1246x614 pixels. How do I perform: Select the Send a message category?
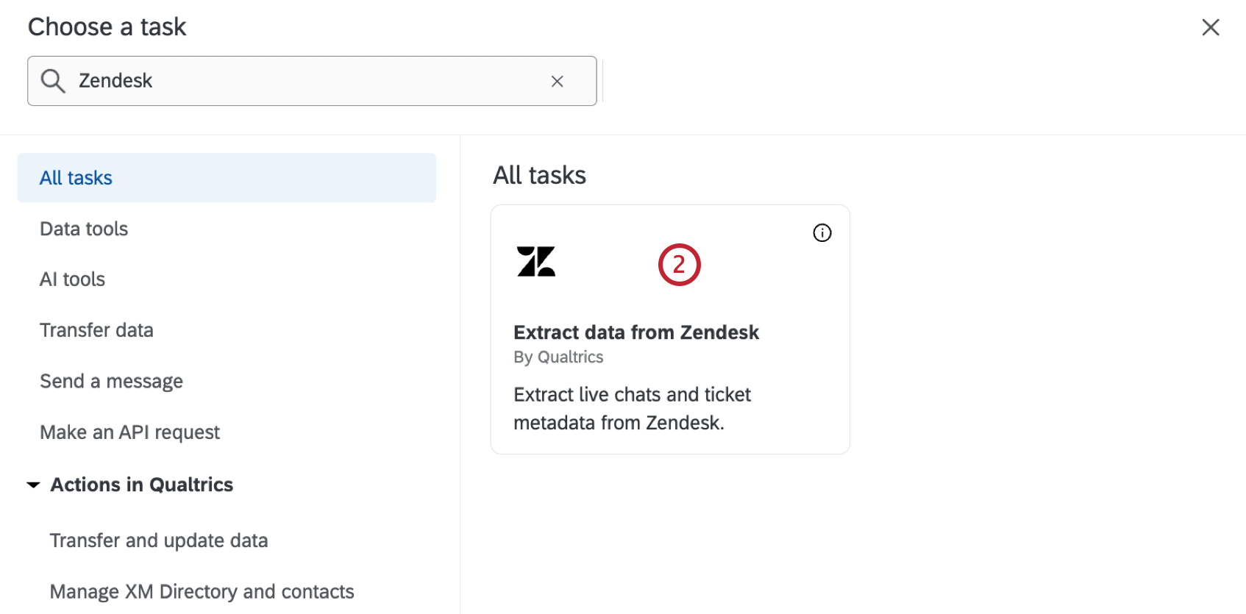coord(111,380)
